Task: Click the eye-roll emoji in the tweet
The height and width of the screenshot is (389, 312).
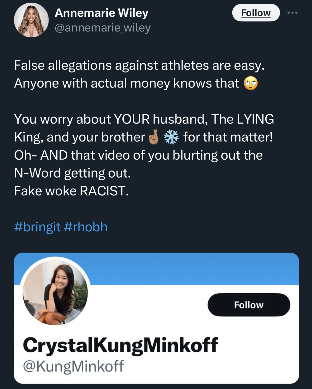Action: 251,83
